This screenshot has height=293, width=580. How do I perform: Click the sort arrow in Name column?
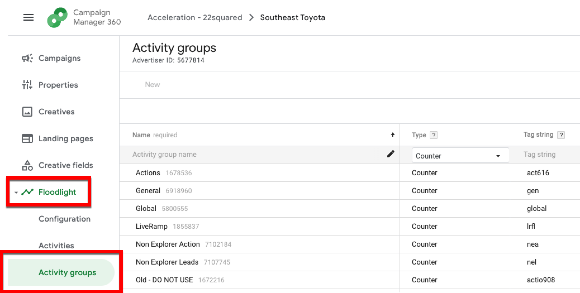click(x=393, y=135)
